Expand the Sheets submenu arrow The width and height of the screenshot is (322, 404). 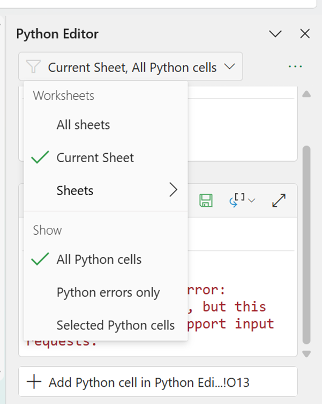(x=173, y=190)
